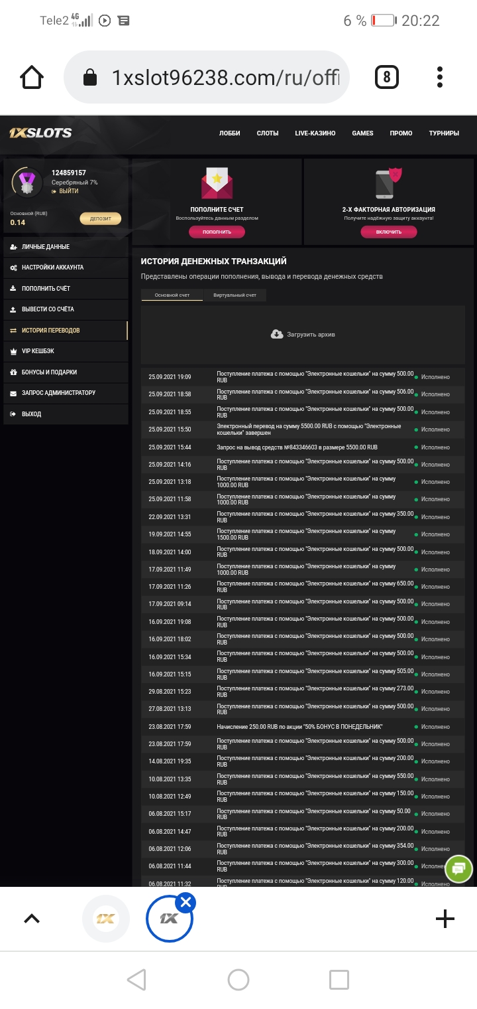Open the browser overflow three-dot menu

point(439,76)
